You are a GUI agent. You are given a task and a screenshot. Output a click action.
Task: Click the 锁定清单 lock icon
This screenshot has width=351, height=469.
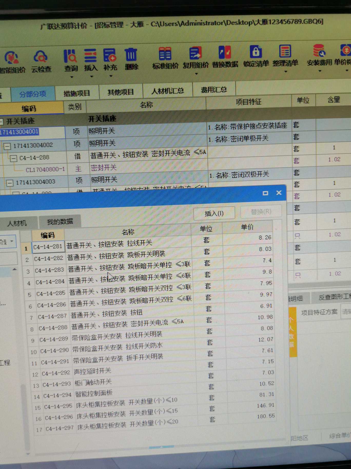coord(256,56)
